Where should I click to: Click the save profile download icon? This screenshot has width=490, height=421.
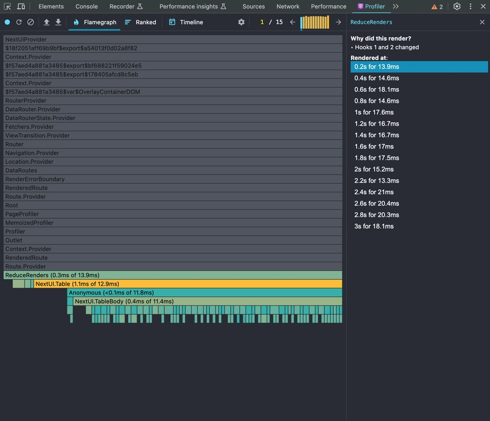coord(58,22)
